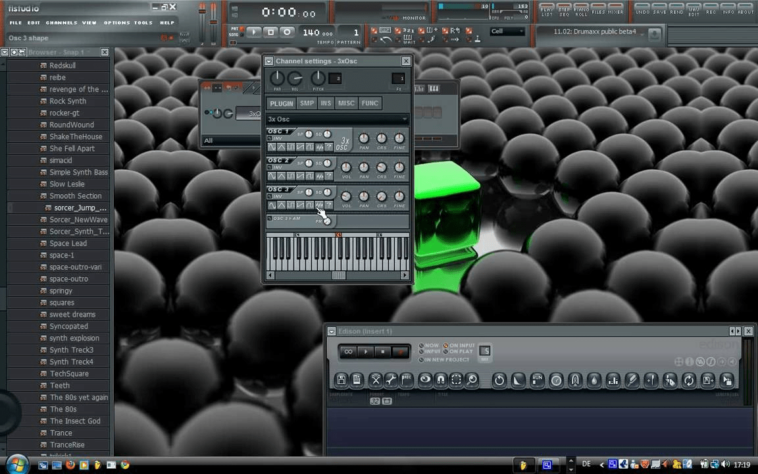Click the save disk icon in Edison
Image resolution: width=758 pixels, height=474 pixels.
pos(341,380)
